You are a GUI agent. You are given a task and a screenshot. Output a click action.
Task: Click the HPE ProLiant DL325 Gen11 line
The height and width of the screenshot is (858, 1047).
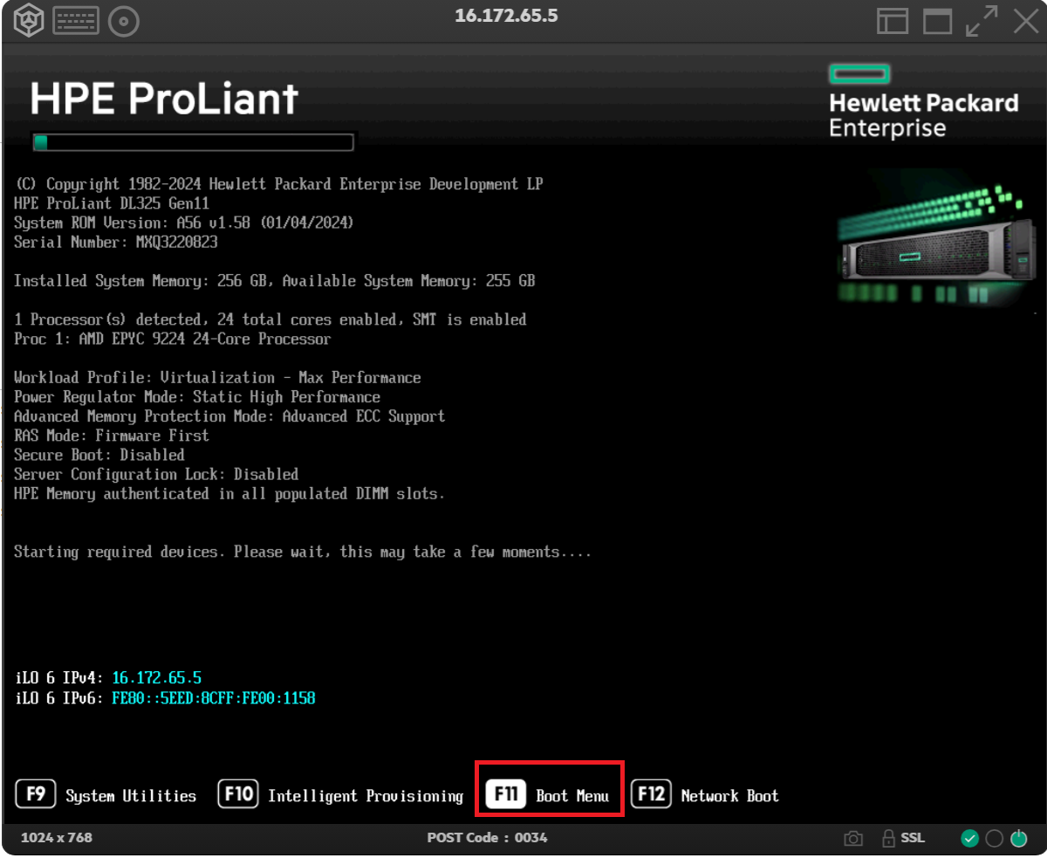pyautogui.click(x=112, y=204)
